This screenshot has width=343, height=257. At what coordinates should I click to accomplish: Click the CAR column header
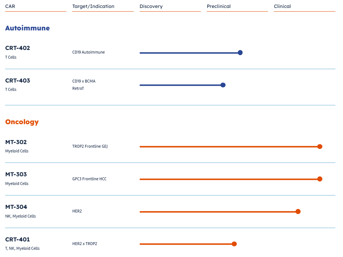click(10, 6)
